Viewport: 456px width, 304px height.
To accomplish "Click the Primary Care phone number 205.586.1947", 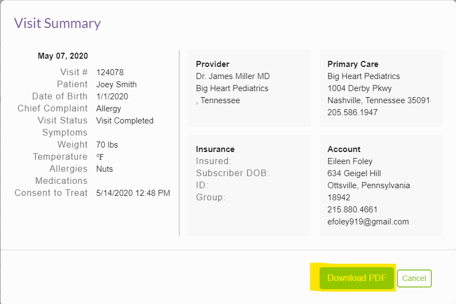I will coord(352,112).
